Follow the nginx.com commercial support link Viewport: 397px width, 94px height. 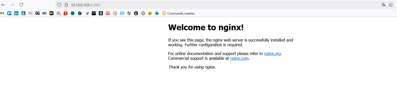pyautogui.click(x=239, y=58)
